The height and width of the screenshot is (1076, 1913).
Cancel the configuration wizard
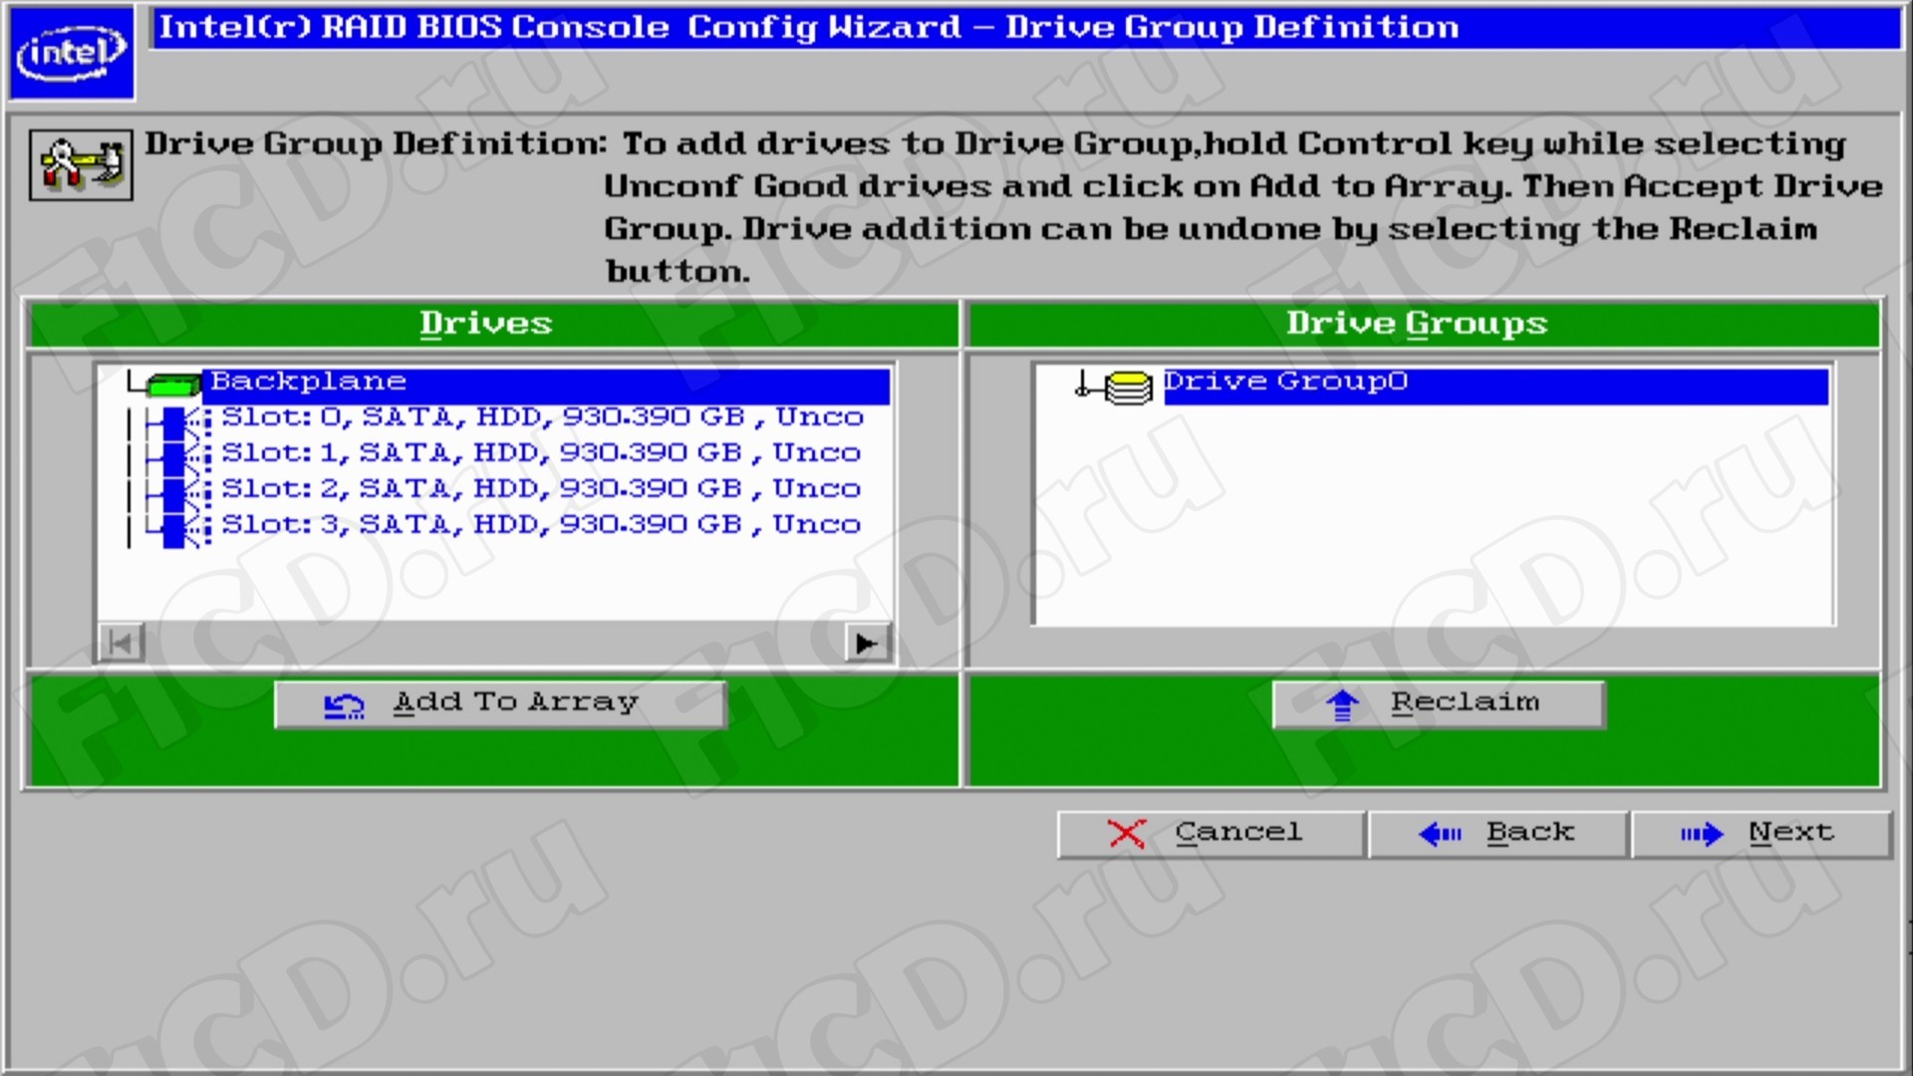click(1211, 834)
